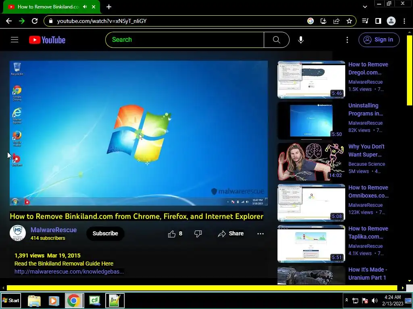Close the Binkiland YouTube tab

(x=94, y=7)
